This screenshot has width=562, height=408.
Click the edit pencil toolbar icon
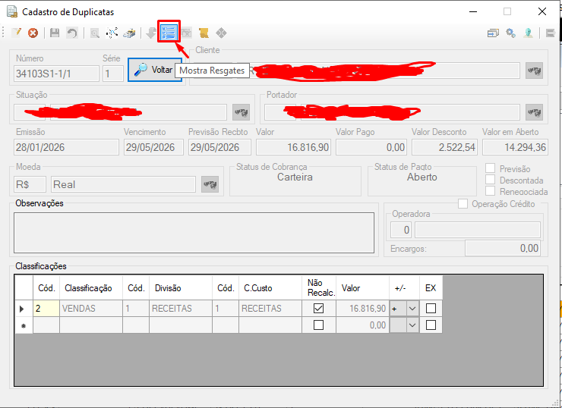point(16,33)
